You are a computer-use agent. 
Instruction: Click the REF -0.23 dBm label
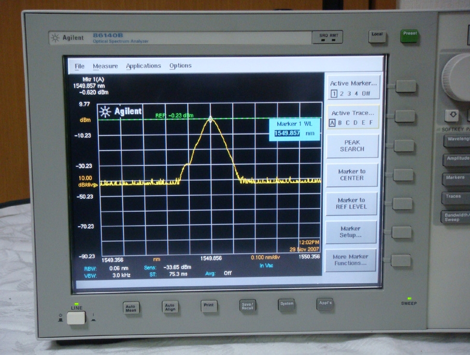[174, 115]
